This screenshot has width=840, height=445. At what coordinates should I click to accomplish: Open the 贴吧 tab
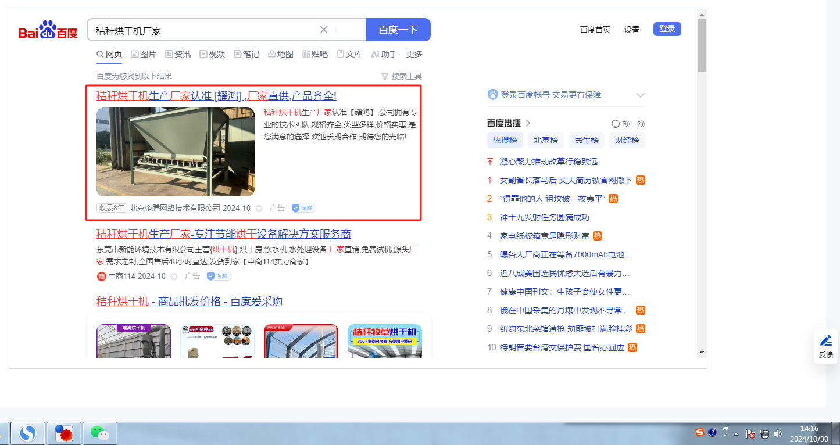[315, 54]
